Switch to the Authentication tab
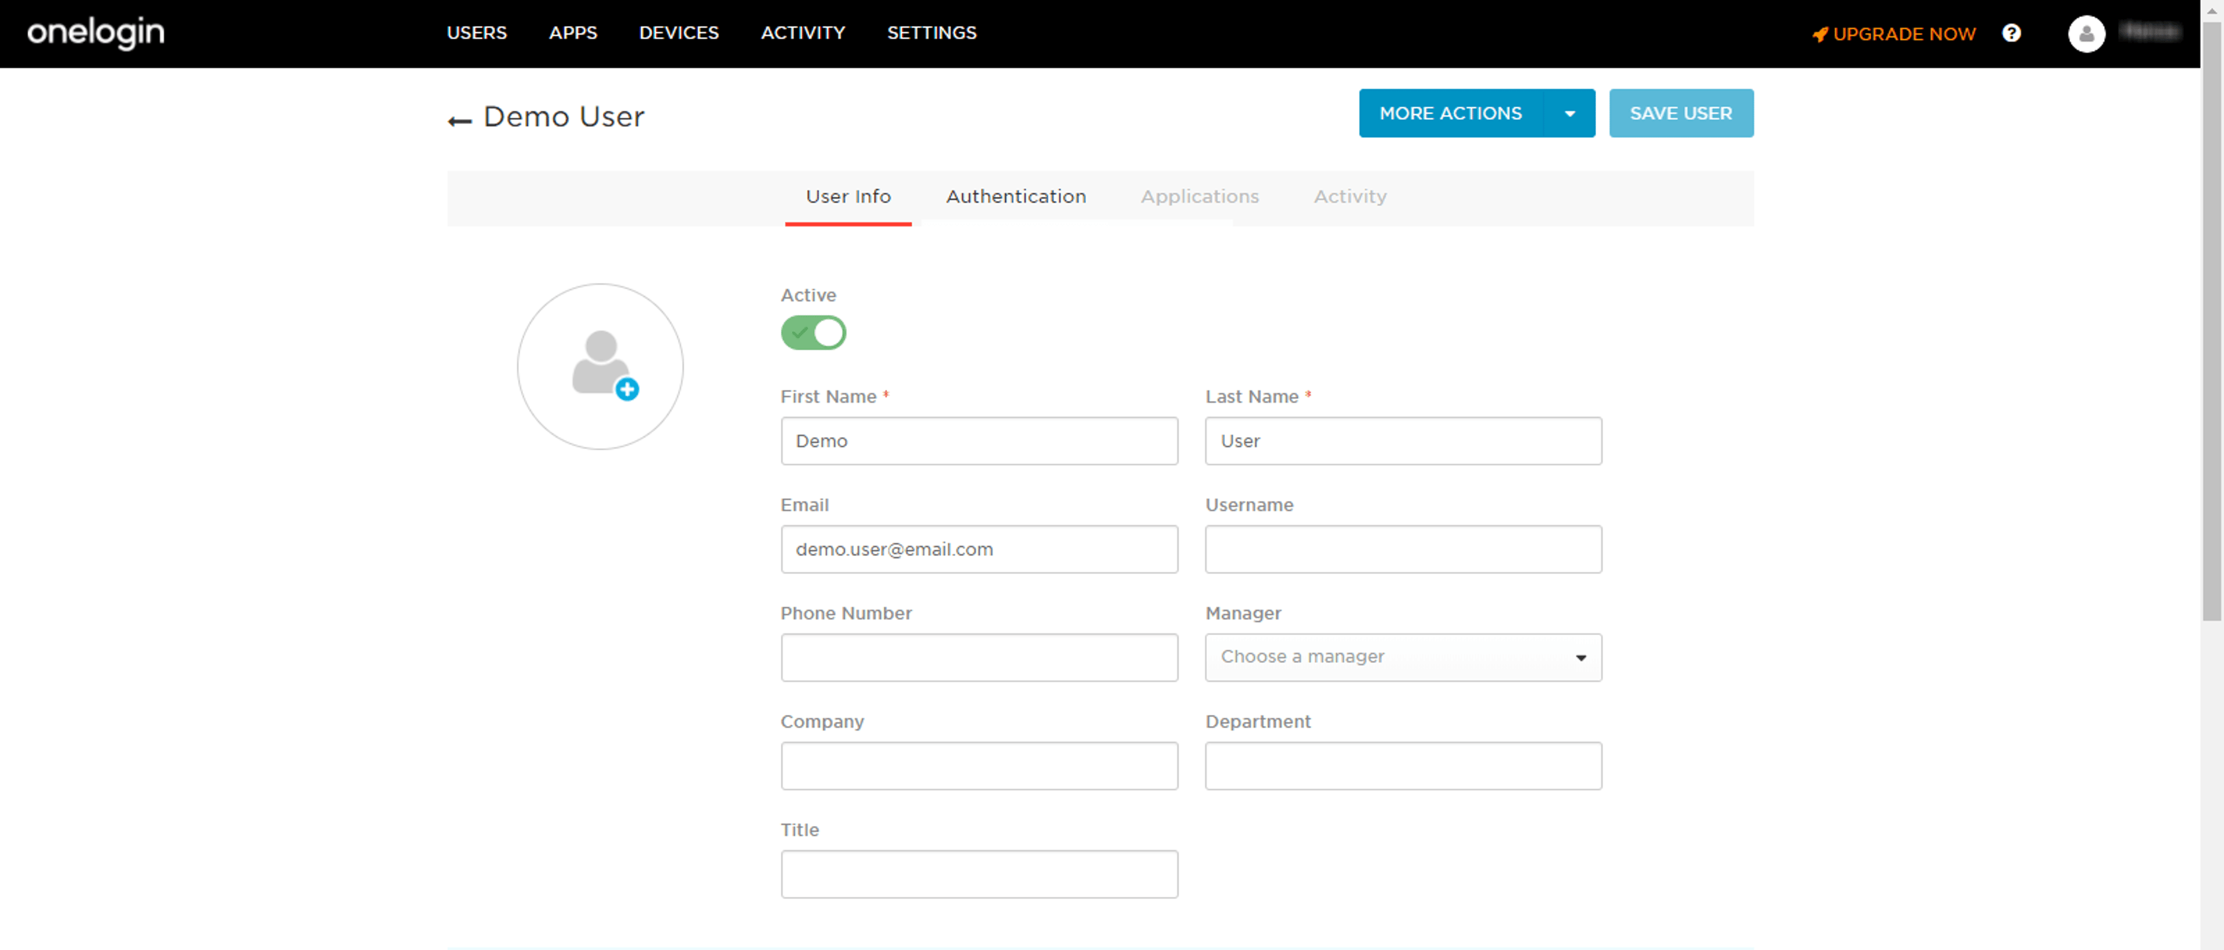The height and width of the screenshot is (950, 2224). (1015, 197)
